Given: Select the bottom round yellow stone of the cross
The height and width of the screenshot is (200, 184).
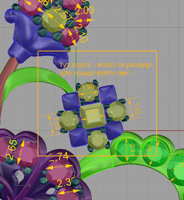Looking at the screenshot, I should (98, 140).
